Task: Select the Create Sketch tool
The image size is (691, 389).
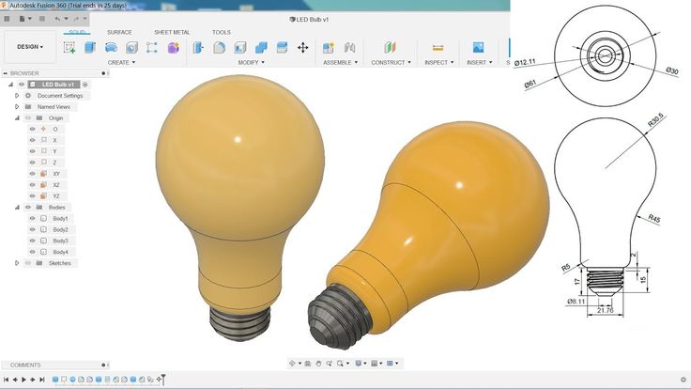Action: click(69, 47)
